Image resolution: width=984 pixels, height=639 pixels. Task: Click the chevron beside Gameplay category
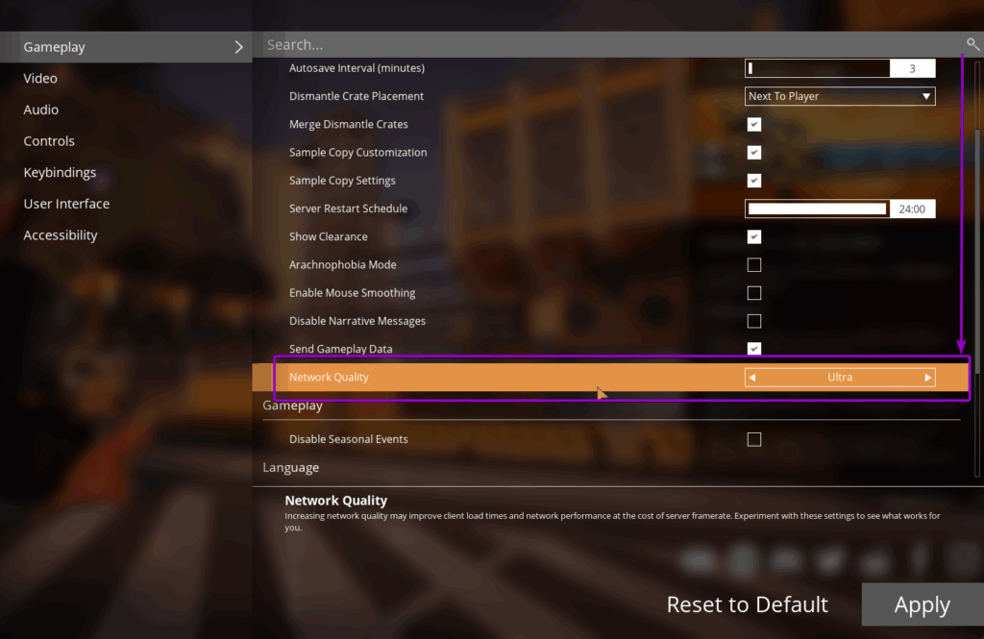[238, 47]
